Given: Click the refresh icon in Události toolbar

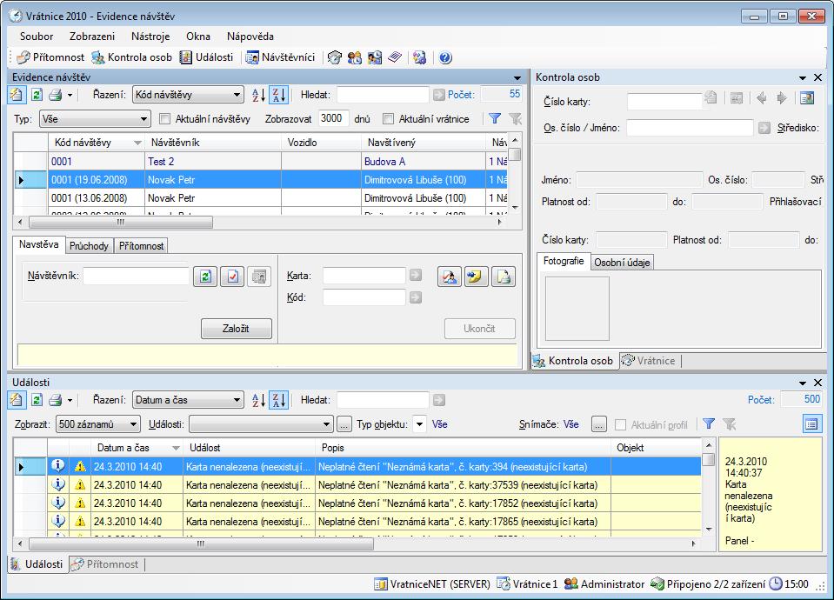Looking at the screenshot, I should coord(37,400).
